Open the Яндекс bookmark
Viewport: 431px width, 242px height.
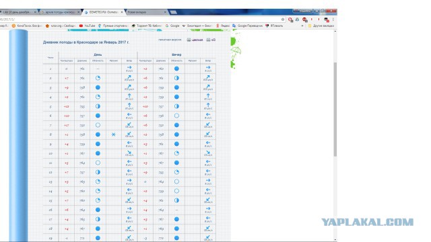pos(223,26)
